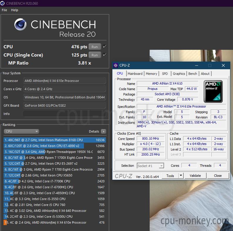Viewport: 233px width, 231px height.
Task: Select ranking row Core i7-6700HQ
Action: pos(55,187)
